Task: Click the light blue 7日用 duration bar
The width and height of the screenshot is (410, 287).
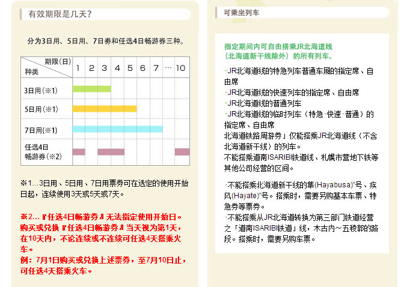Action: click(117, 129)
